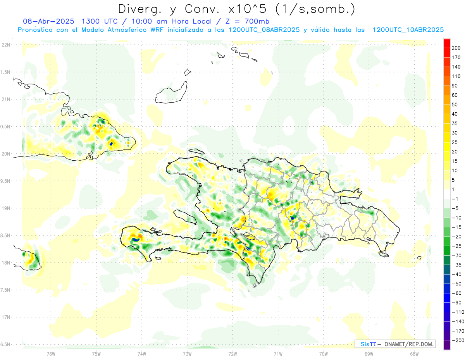
Task: Click the color band between 10 and 15
Action: coord(447,166)
